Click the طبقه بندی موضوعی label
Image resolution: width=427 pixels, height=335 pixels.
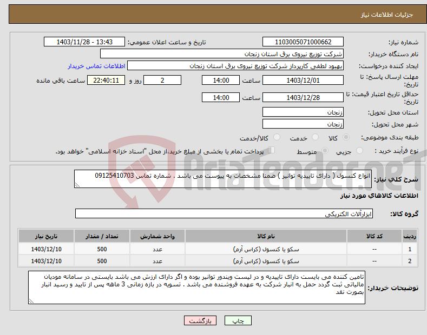(390, 137)
